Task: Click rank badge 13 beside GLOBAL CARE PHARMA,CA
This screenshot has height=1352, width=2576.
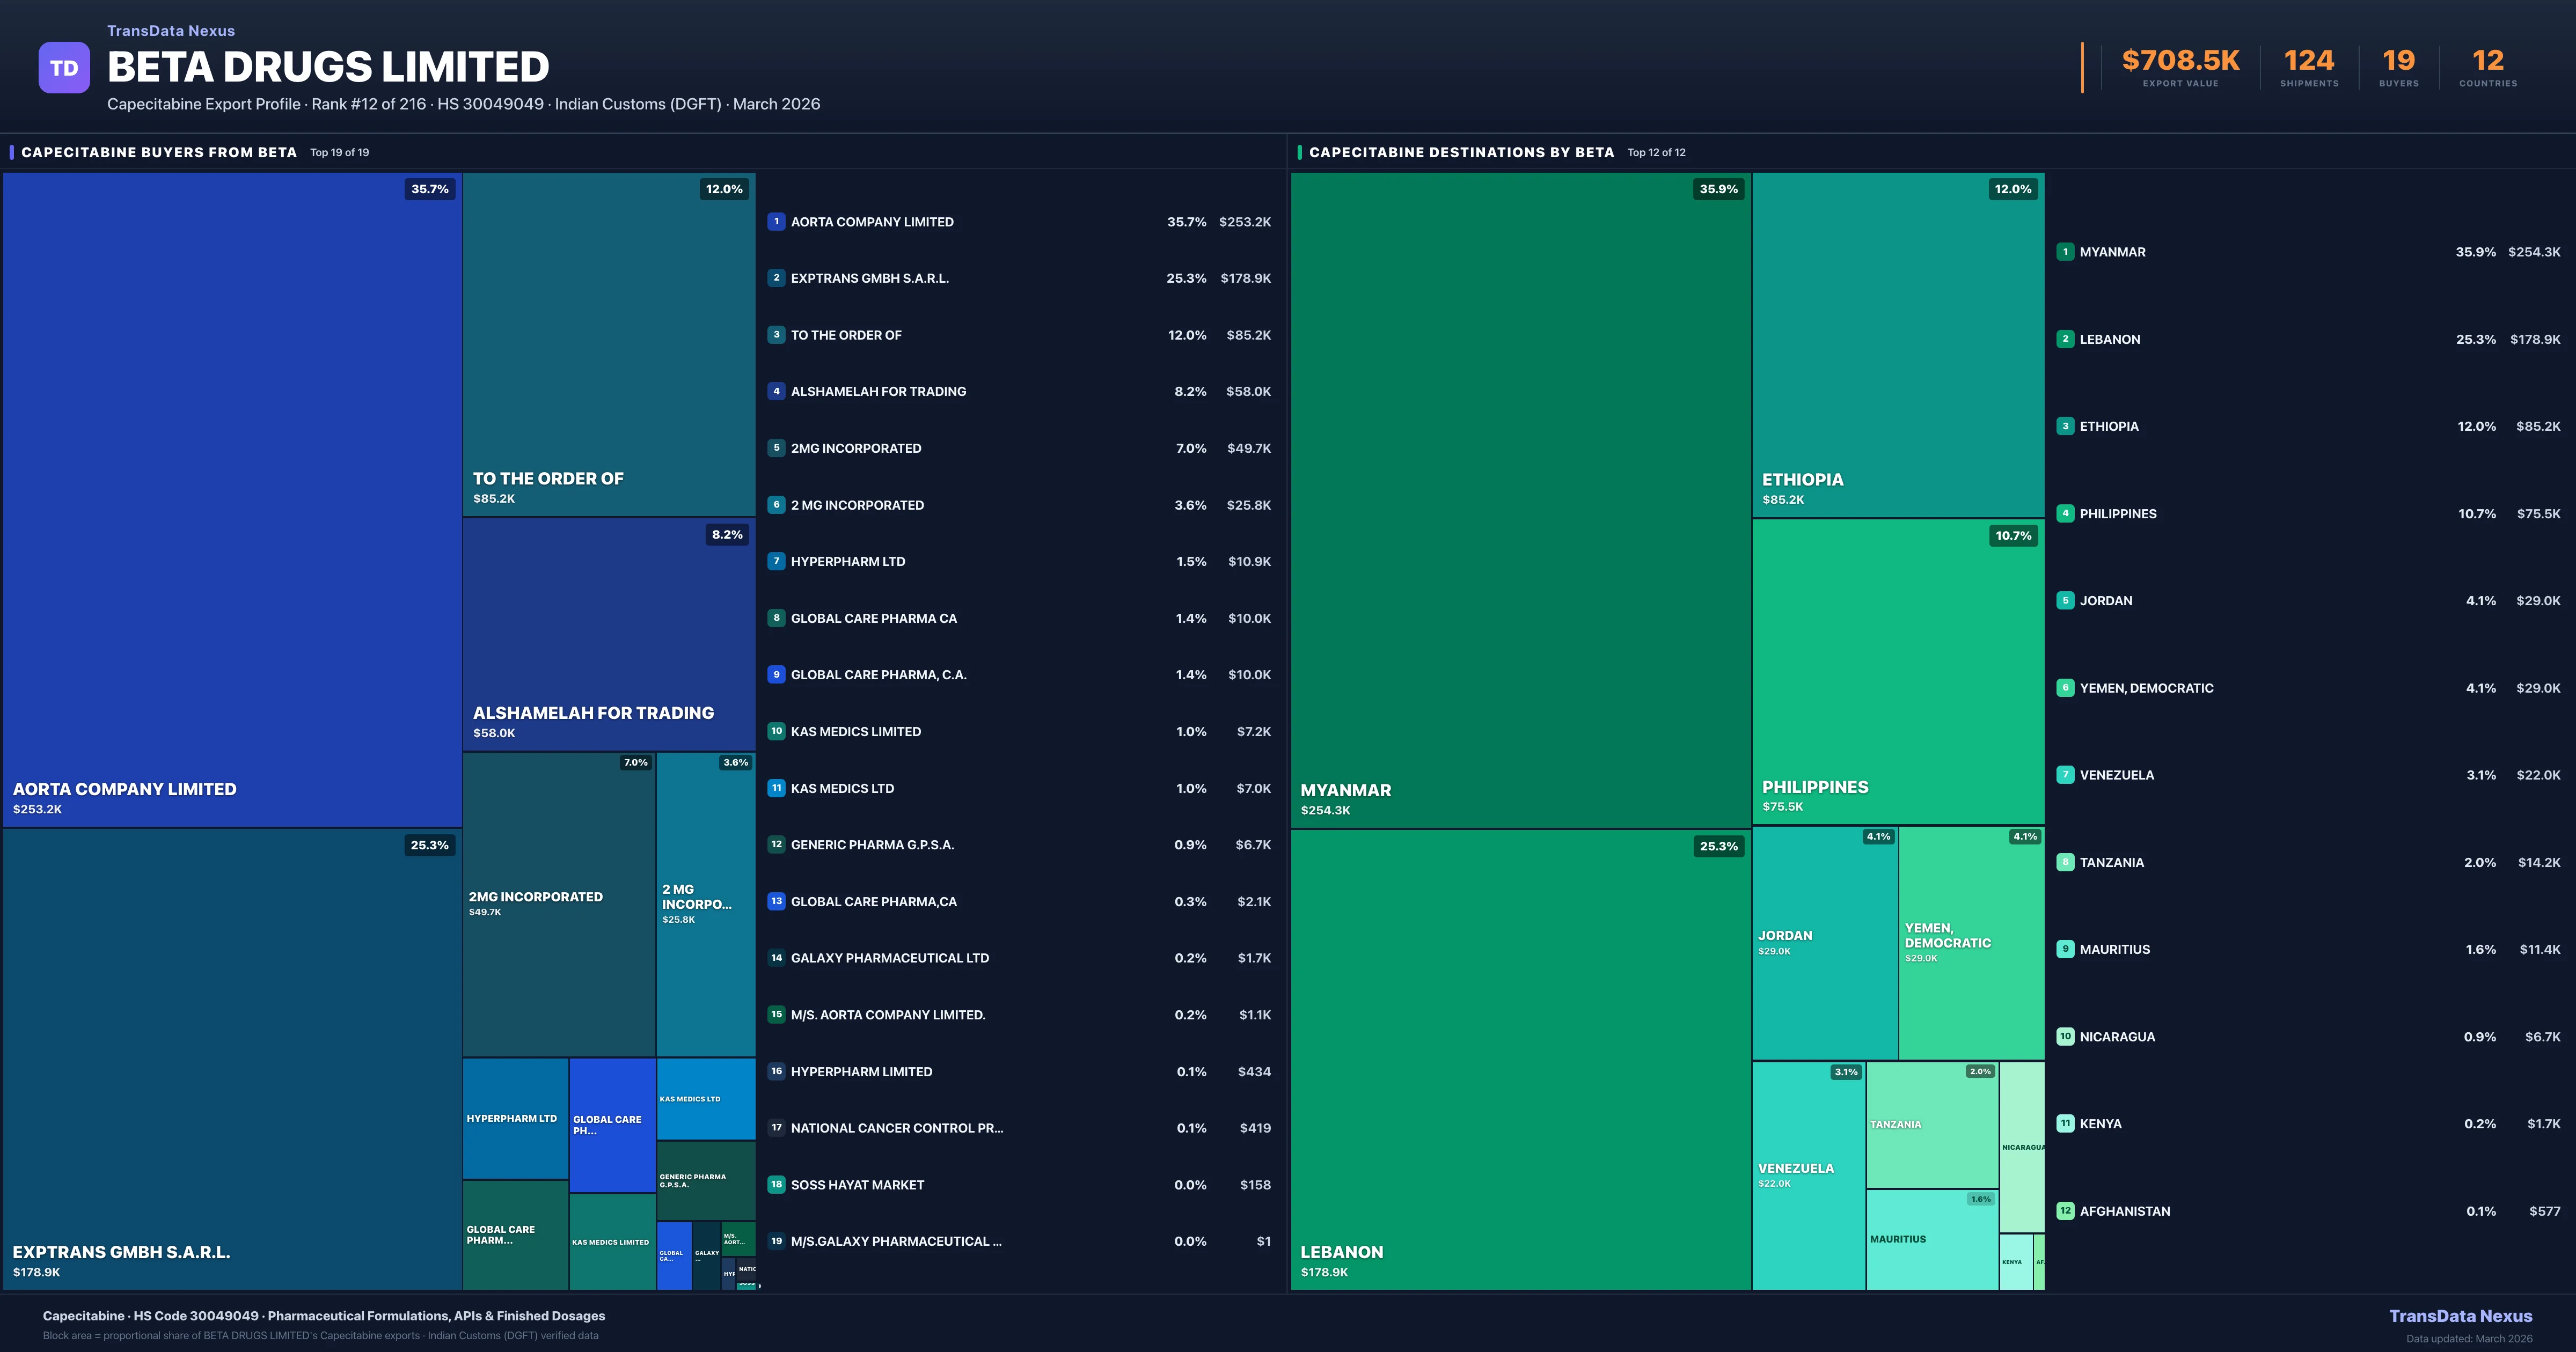Action: click(776, 902)
